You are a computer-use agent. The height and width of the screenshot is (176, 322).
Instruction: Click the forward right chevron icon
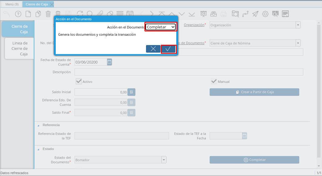pos(151,14)
